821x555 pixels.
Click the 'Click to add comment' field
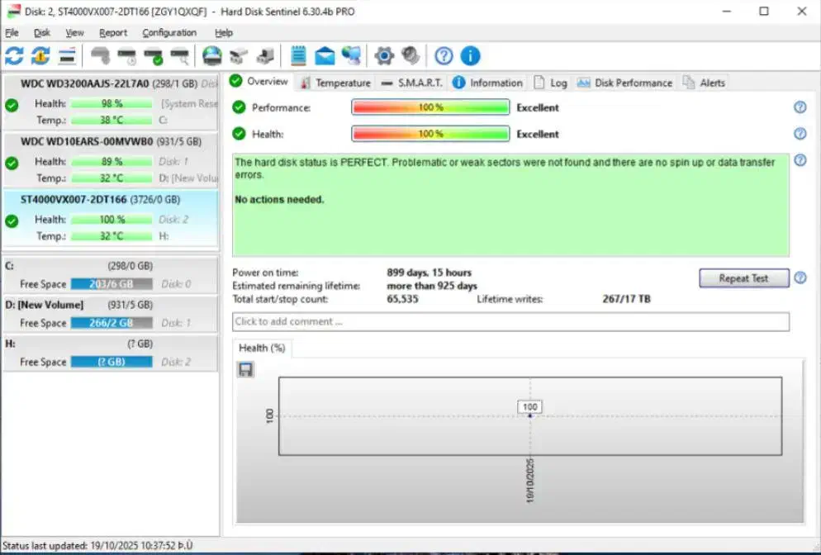pyautogui.click(x=510, y=321)
